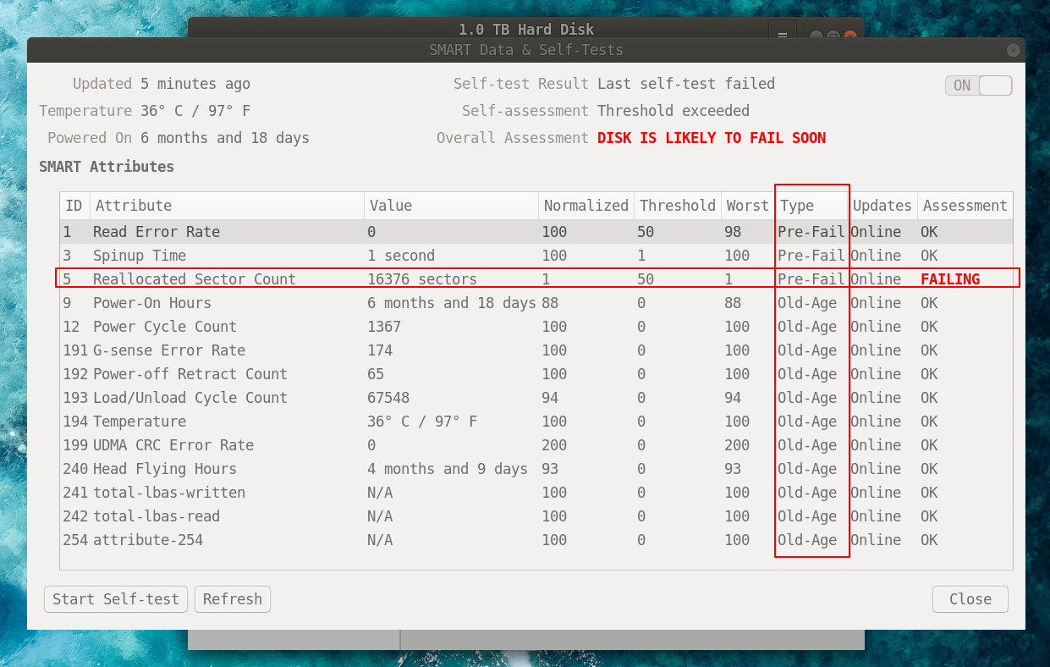Start Self-test button click
This screenshot has width=1050, height=667.
(x=116, y=599)
